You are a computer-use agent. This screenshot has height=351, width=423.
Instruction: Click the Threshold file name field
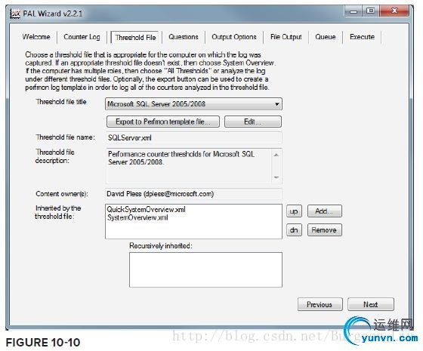[193, 137]
